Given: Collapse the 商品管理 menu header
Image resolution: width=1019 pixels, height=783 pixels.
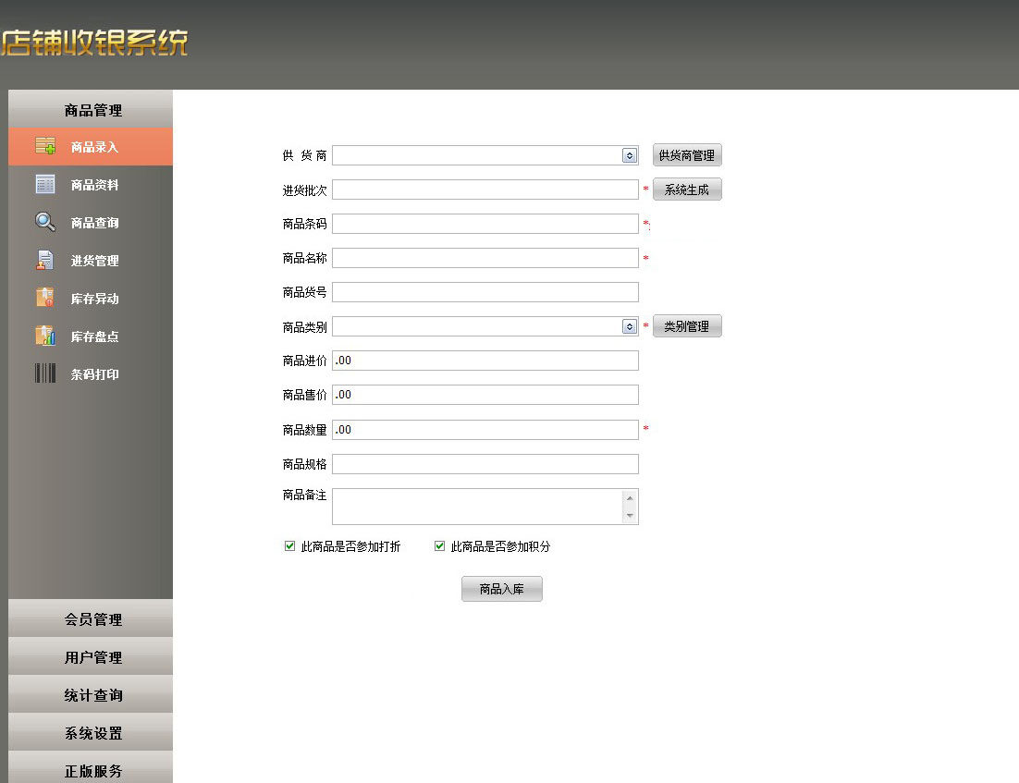Looking at the screenshot, I should [91, 109].
